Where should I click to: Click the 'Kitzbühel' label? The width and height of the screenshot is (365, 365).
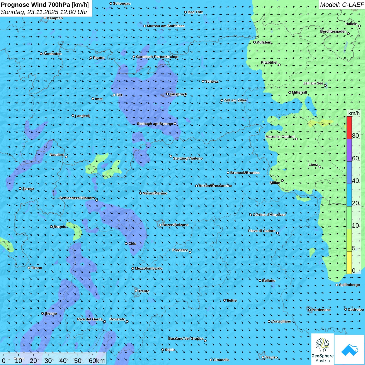click(x=269, y=62)
